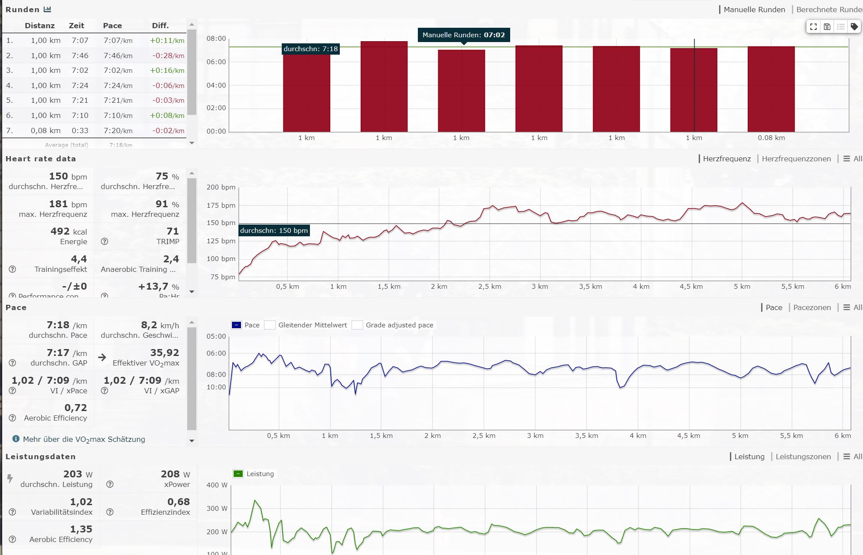Open TRIMP help question mark icon
This screenshot has height=555, width=863.
104,242
